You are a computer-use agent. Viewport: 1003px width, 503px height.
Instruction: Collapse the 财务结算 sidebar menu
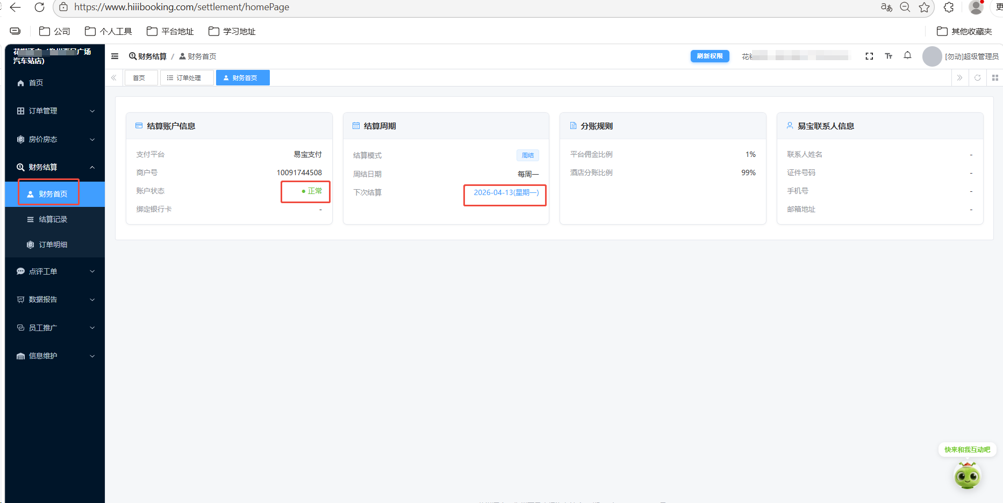pos(54,167)
